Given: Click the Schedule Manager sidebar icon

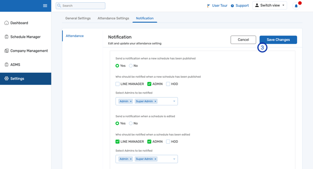Looking at the screenshot, I should coord(6,37).
